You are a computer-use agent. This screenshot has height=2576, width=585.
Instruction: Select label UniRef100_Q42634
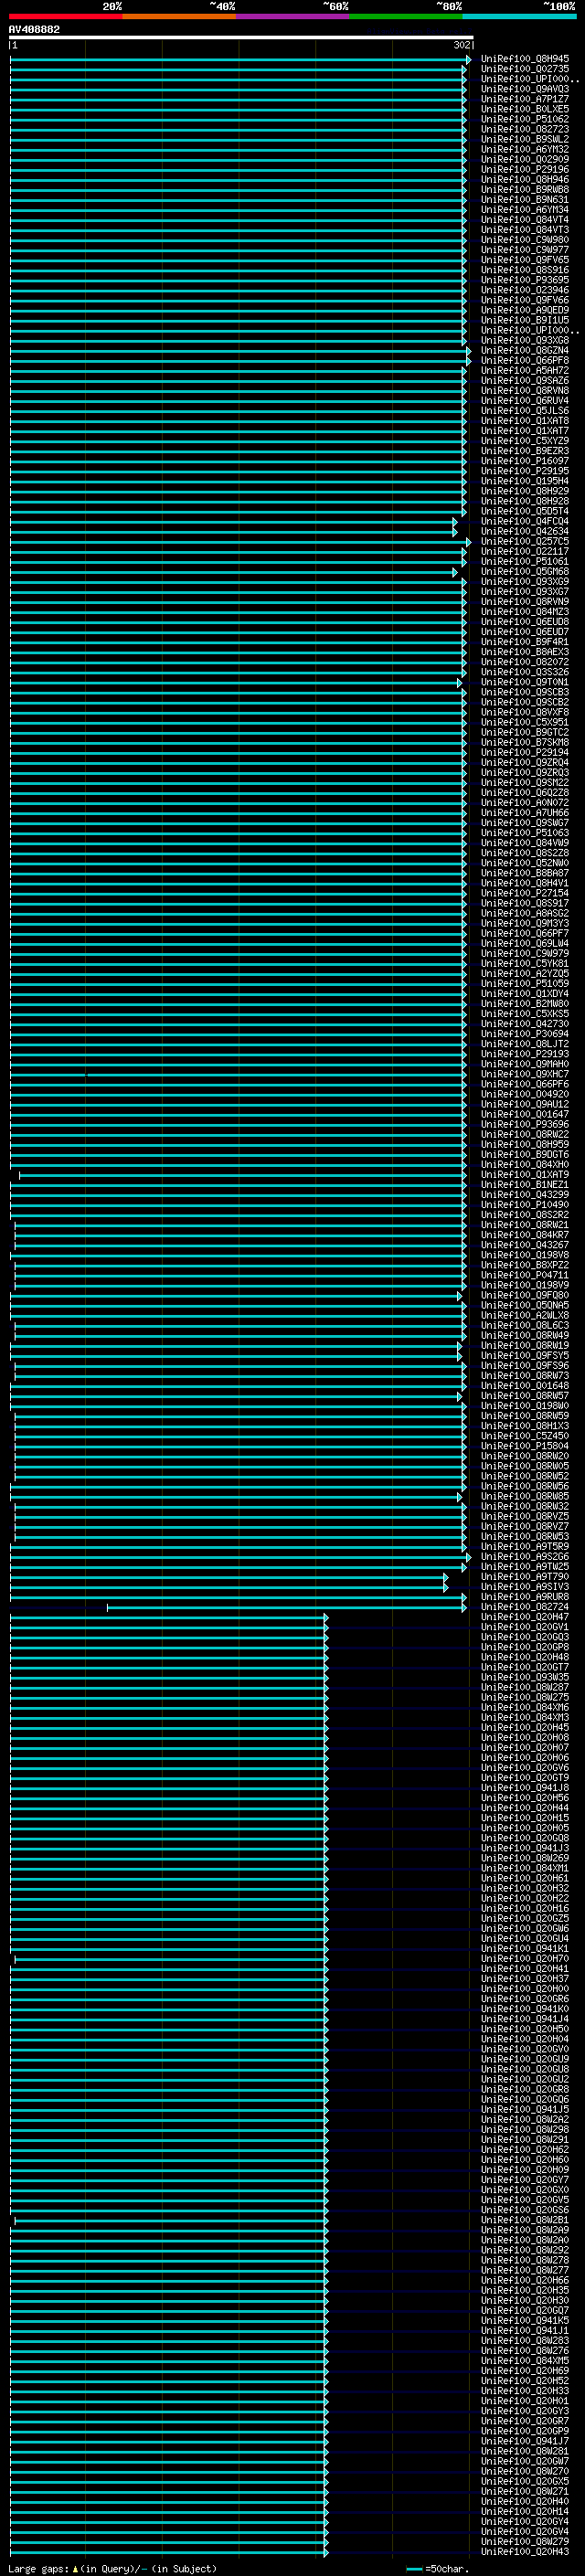[x=525, y=531]
